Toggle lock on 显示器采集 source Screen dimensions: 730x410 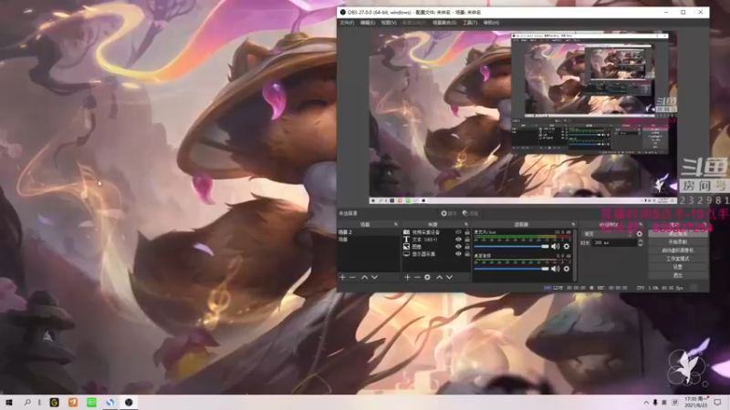pyautogui.click(x=467, y=254)
